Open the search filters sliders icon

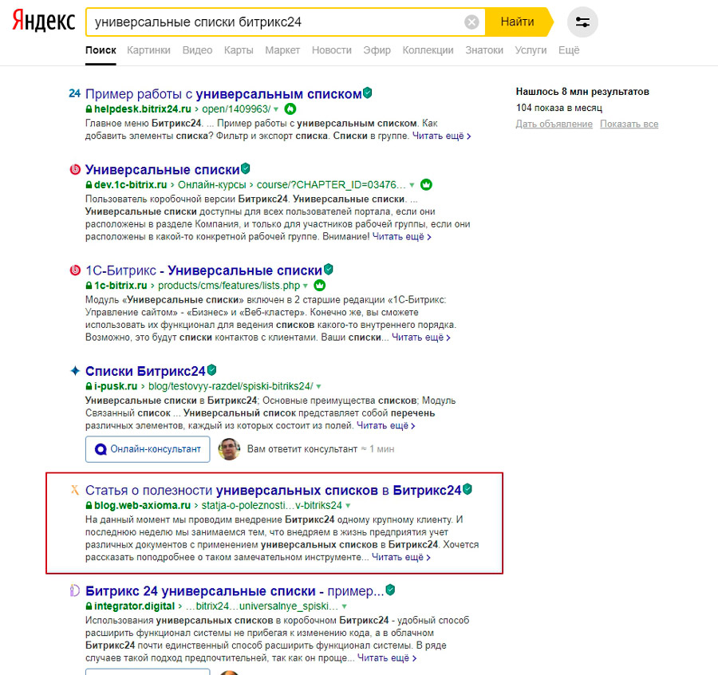point(582,22)
